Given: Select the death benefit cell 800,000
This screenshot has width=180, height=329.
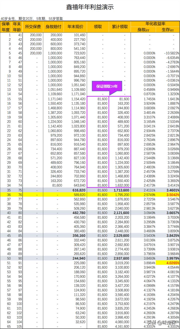Looking at the screenshot, I should tap(56, 48).
